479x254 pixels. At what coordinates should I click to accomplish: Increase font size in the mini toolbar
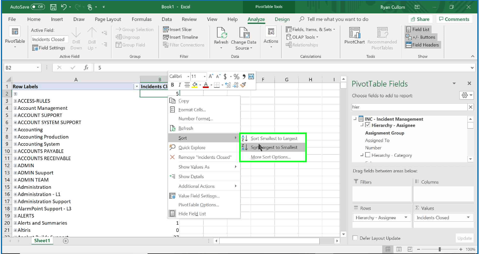pos(211,76)
